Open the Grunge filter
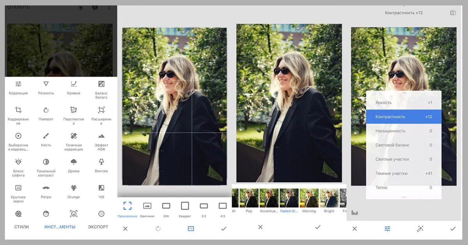Screen dimensions: 468x245 (x=74, y=192)
